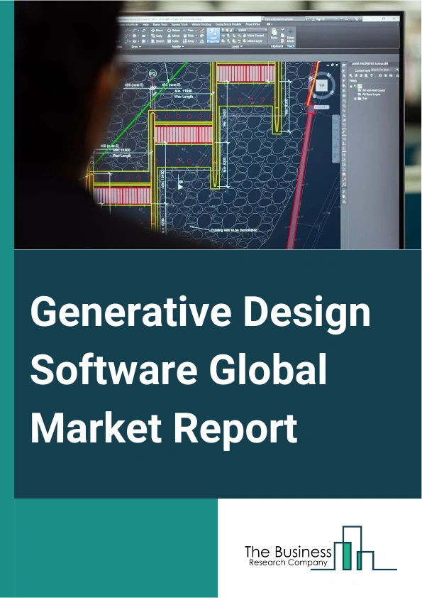The width and height of the screenshot is (422, 598).
Task: Click the Stretch tool in Modify panel
Action: click(x=157, y=41)
